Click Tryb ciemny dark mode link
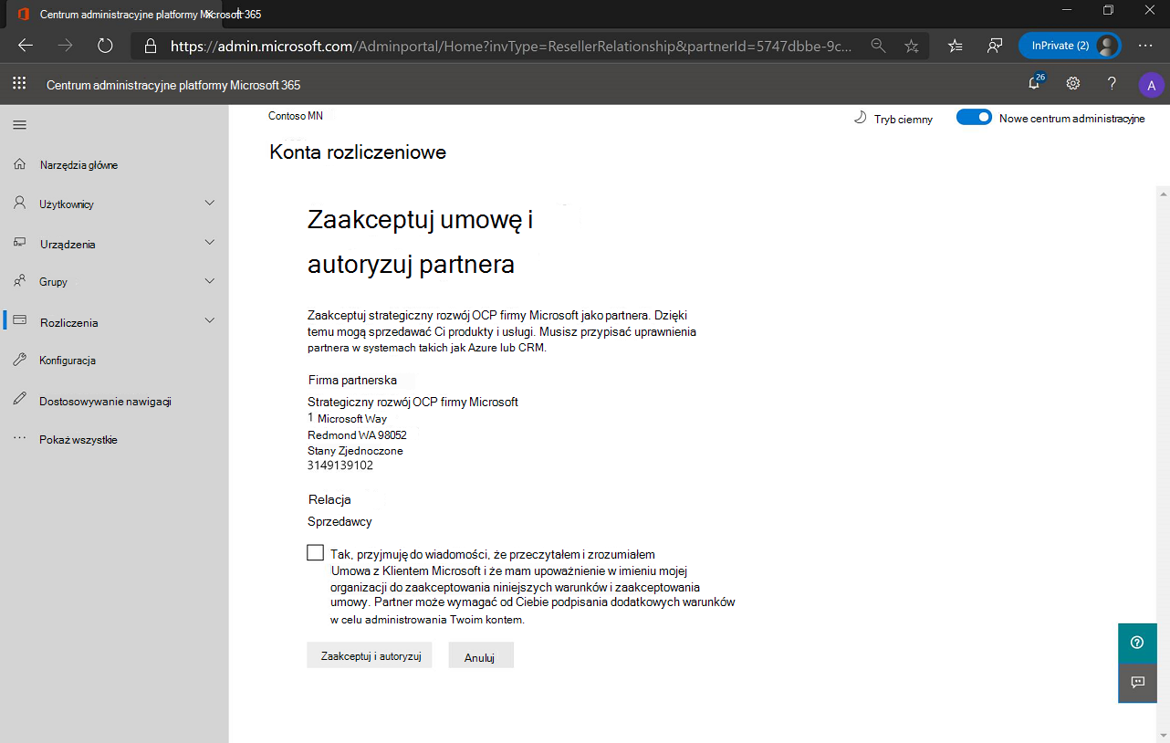 (x=904, y=120)
